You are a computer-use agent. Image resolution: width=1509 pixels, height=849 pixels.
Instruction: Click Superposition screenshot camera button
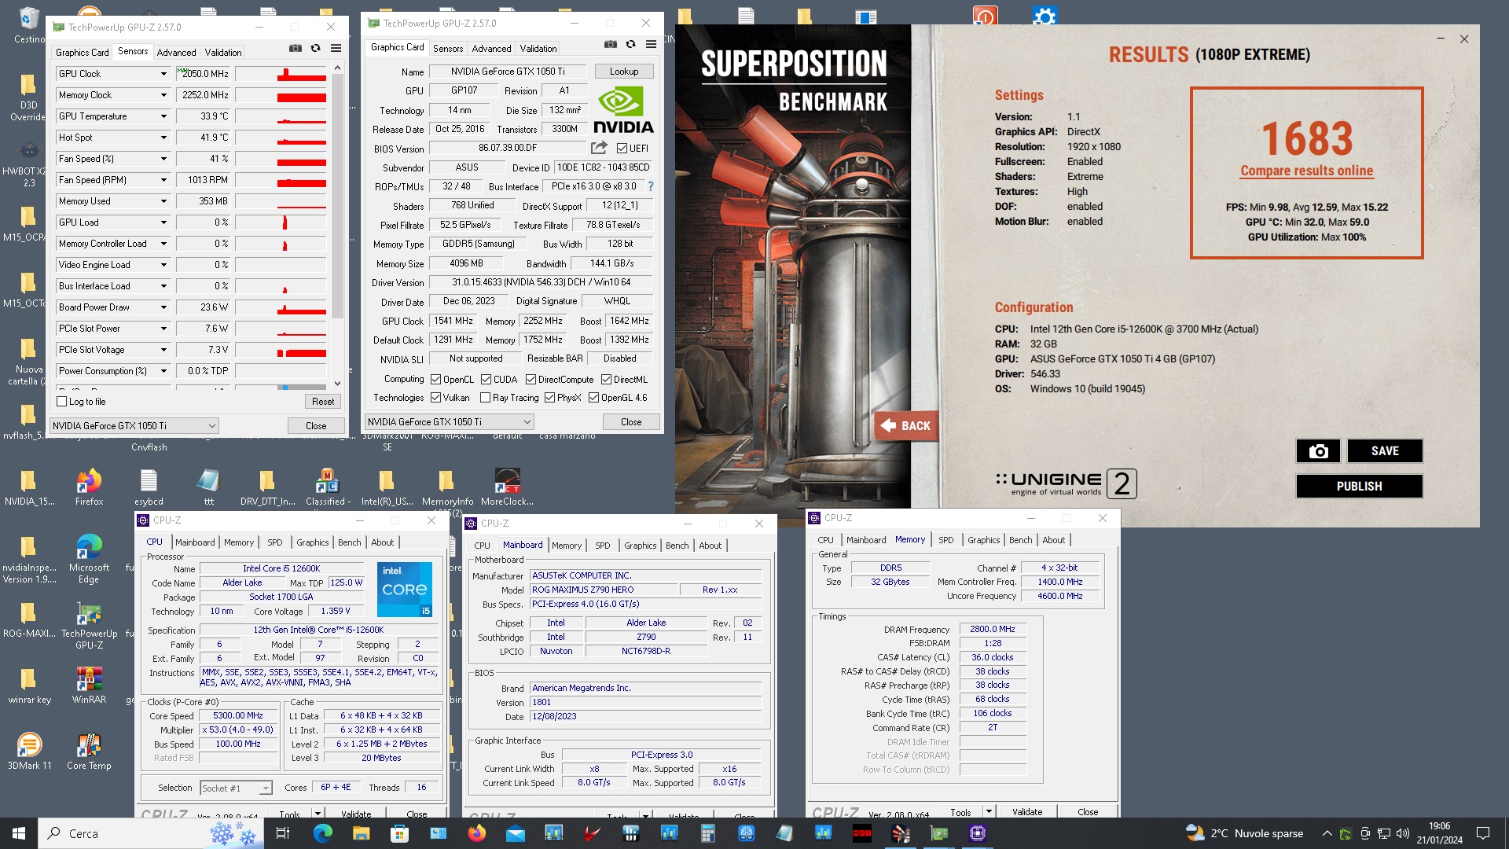pos(1318,450)
